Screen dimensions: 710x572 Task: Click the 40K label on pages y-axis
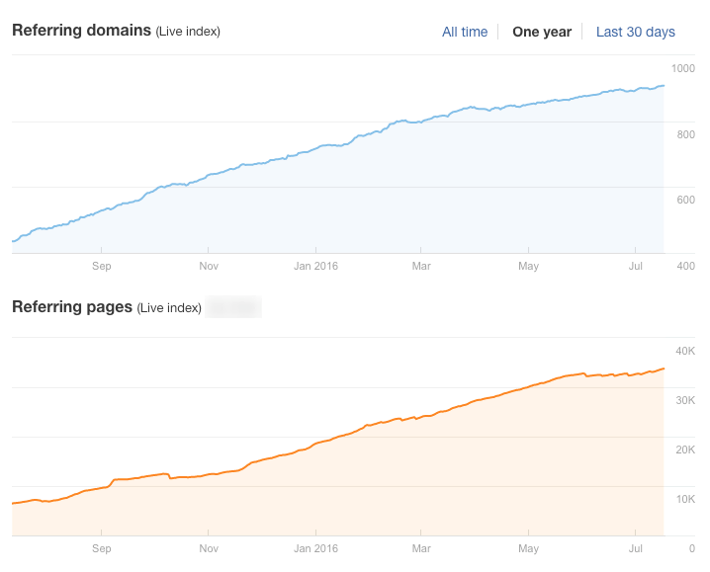click(x=685, y=351)
